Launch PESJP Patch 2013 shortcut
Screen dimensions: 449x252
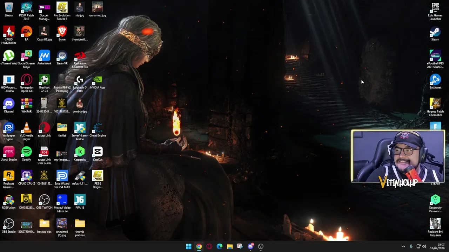coord(26,11)
